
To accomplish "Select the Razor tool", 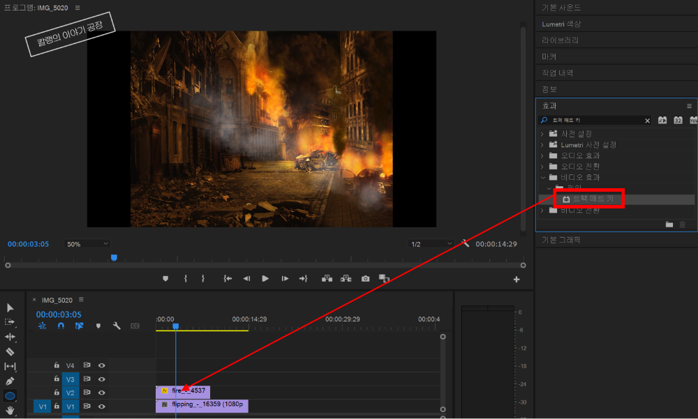I will pos(10,351).
